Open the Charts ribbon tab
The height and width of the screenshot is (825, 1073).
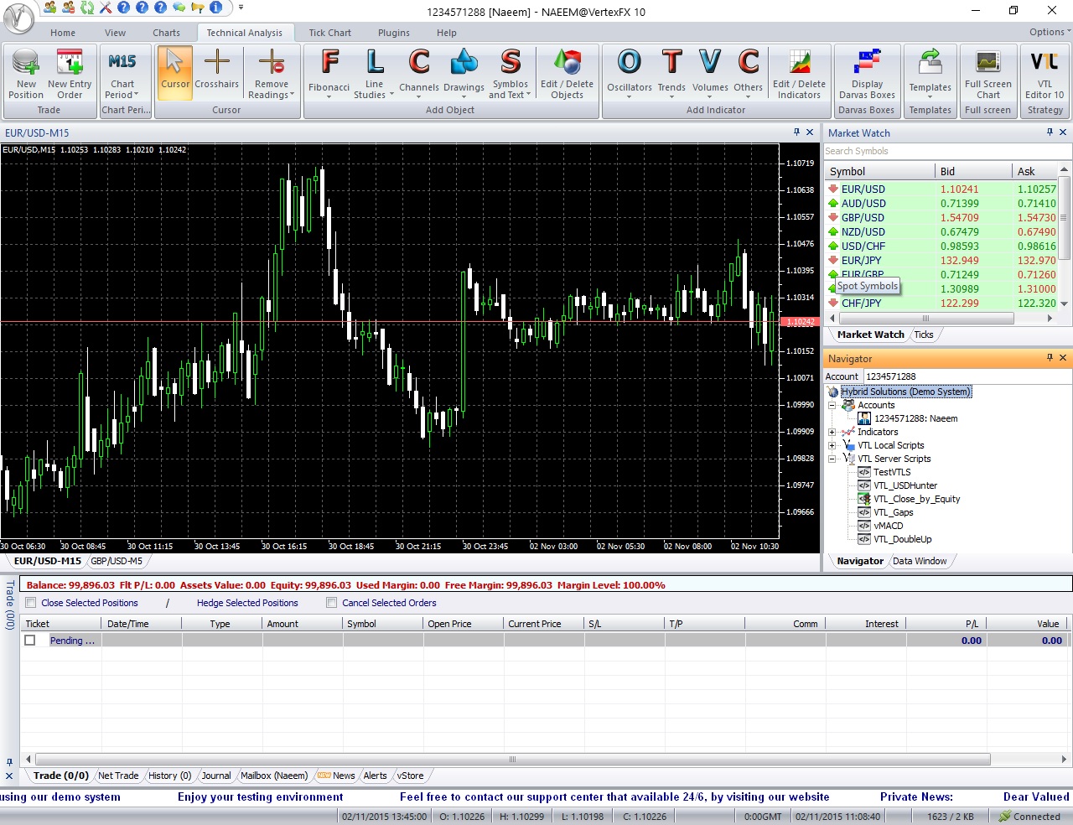tap(166, 33)
